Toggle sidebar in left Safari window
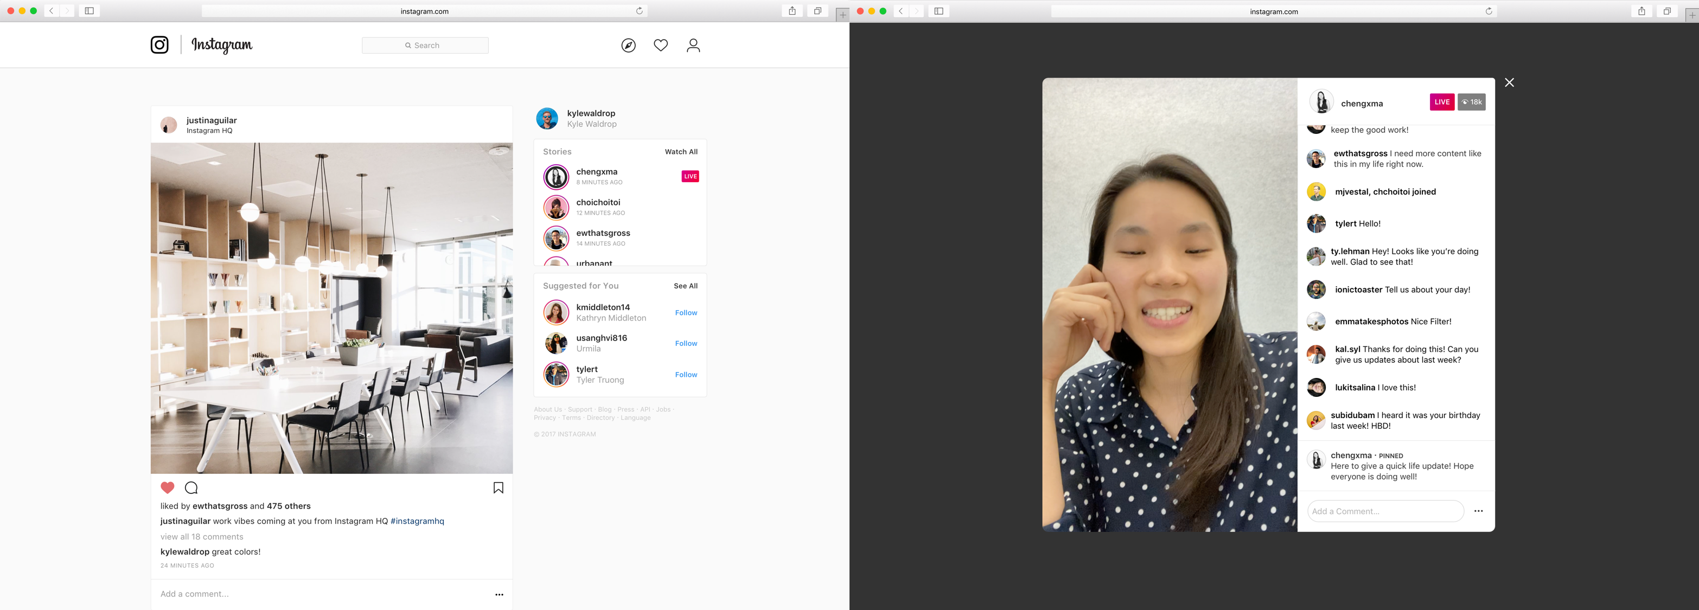Image resolution: width=1699 pixels, height=610 pixels. (90, 11)
